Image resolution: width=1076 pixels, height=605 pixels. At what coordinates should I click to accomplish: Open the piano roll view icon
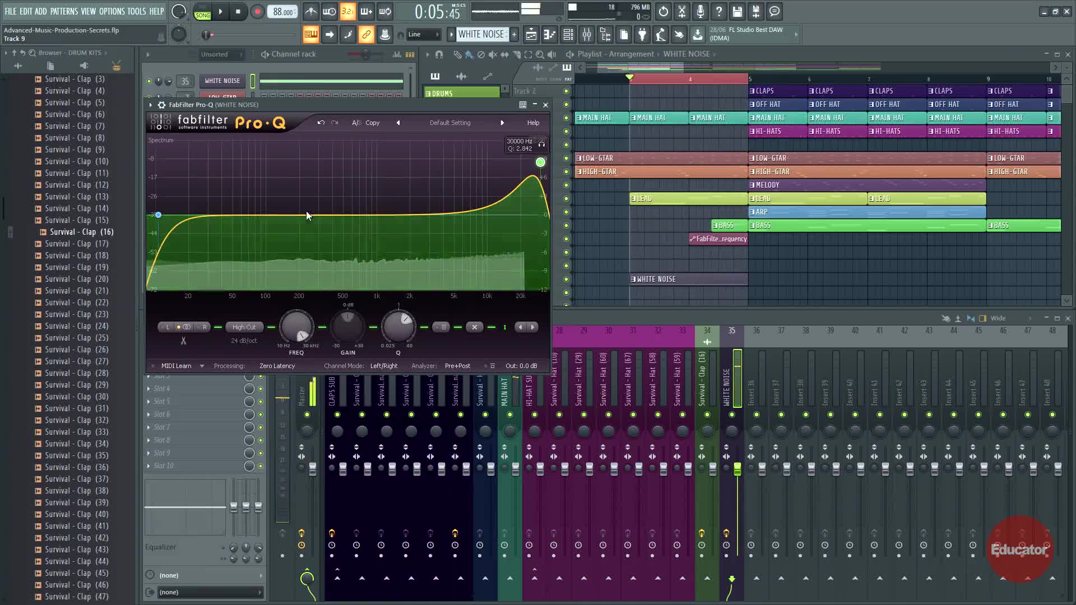(x=550, y=35)
